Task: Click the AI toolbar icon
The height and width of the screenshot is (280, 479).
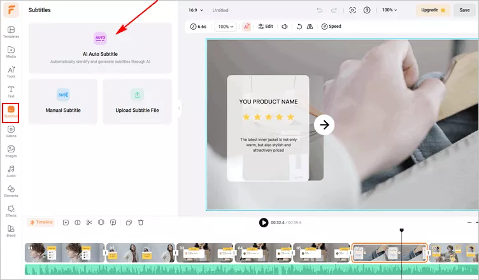Action: pos(247,27)
